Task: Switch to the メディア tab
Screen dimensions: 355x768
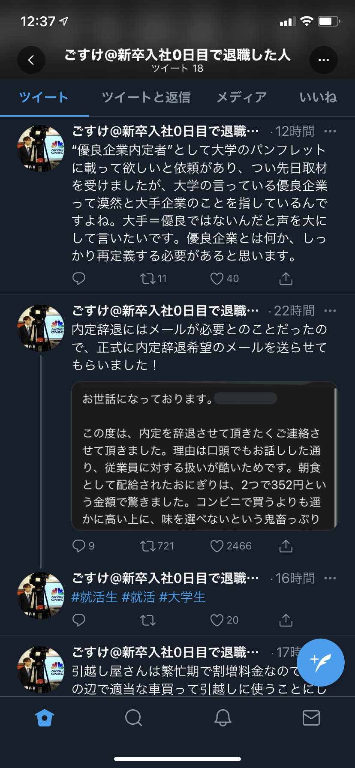Action: pos(241,98)
